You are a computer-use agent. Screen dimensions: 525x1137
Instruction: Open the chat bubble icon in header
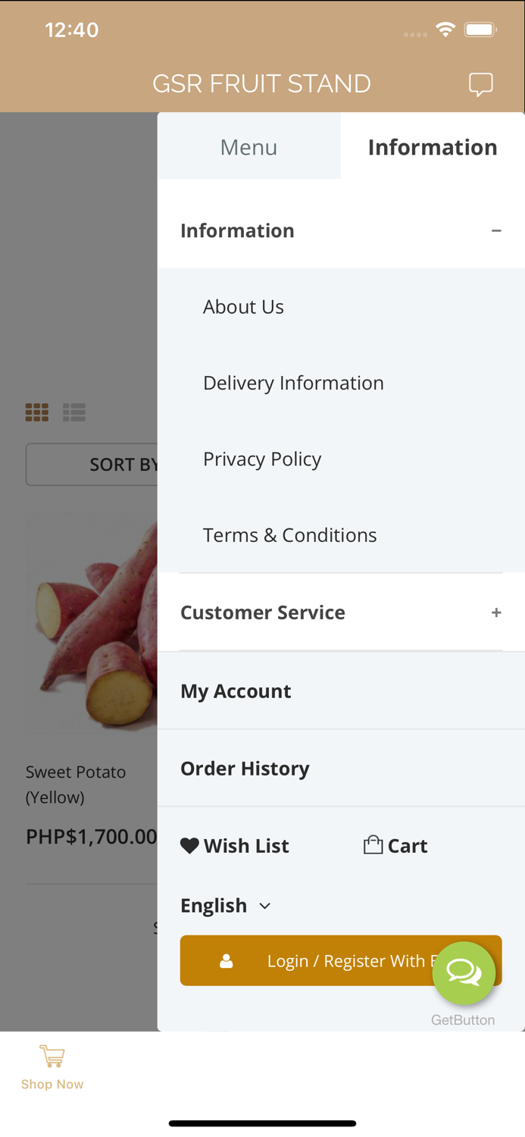click(x=480, y=83)
